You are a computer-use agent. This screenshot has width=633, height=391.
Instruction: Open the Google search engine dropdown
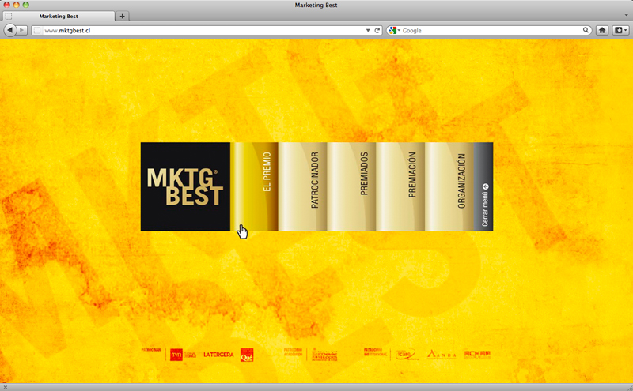click(x=395, y=30)
